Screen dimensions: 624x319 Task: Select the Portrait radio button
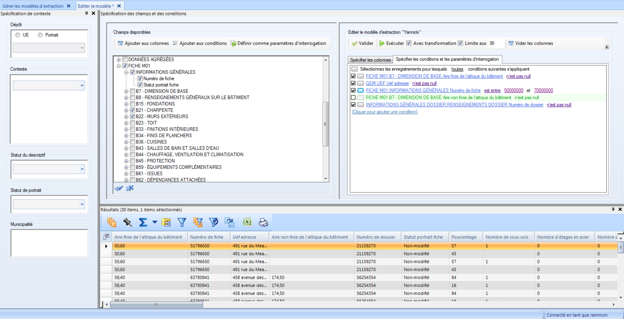tap(40, 35)
